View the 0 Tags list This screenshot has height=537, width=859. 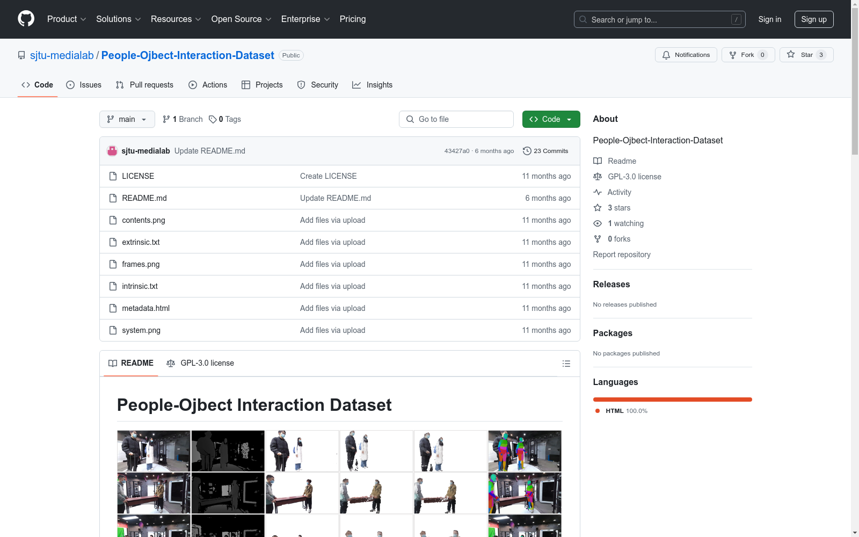coord(225,119)
